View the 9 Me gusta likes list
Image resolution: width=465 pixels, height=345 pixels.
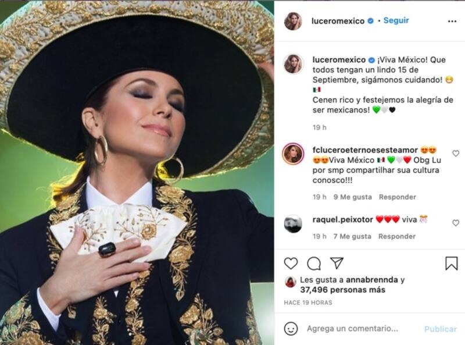click(x=352, y=197)
